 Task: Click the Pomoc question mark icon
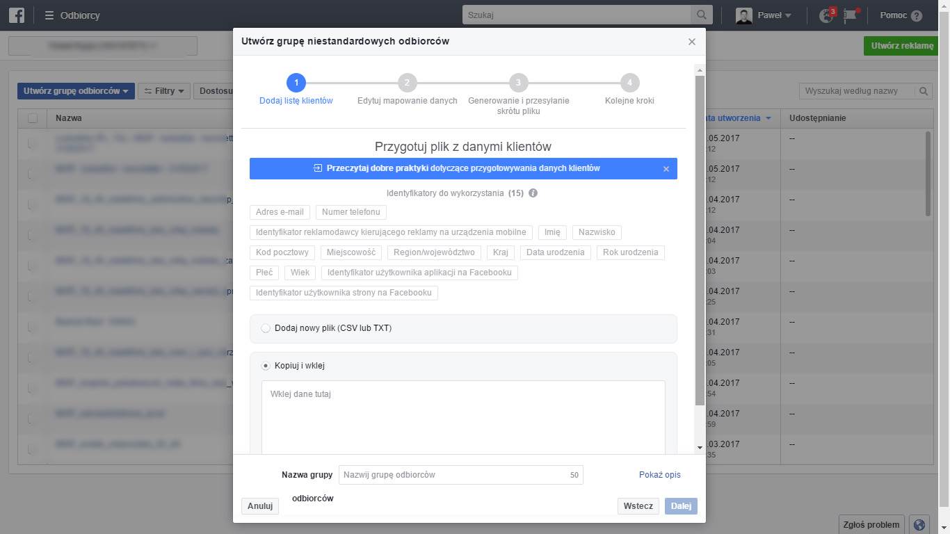click(916, 15)
